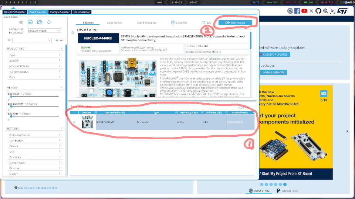Collapse the FEATURES section
Viewport: 355px width, 199px height.
click(x=62, y=128)
